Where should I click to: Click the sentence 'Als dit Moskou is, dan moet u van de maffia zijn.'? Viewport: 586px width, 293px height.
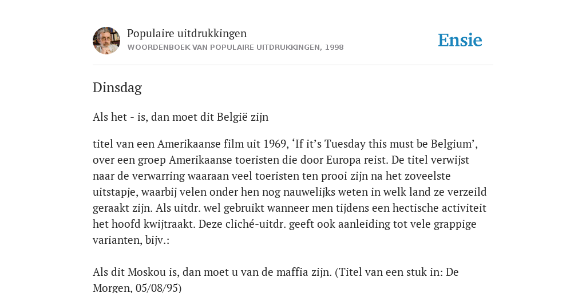point(212,272)
